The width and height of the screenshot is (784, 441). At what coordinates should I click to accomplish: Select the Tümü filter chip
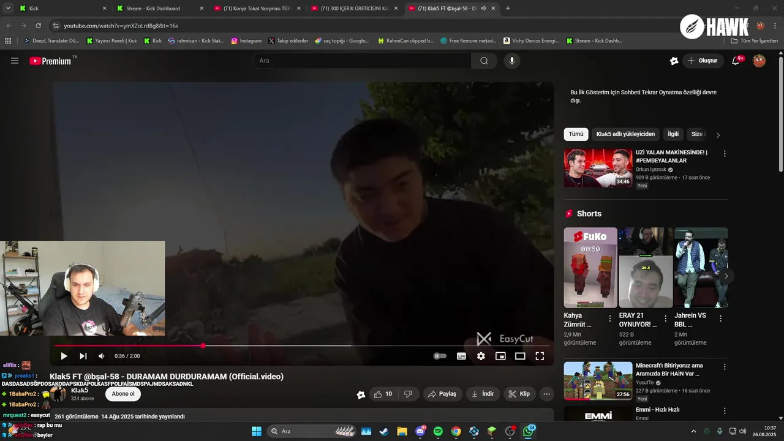tap(576, 134)
